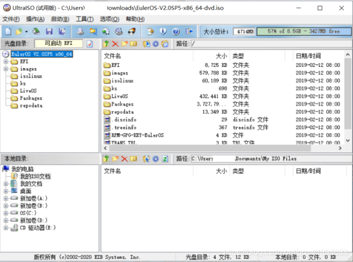353x262 pixels.
Task: Select the EulerOS V2.0SP5 x86_64 root node
Action: [x=42, y=54]
